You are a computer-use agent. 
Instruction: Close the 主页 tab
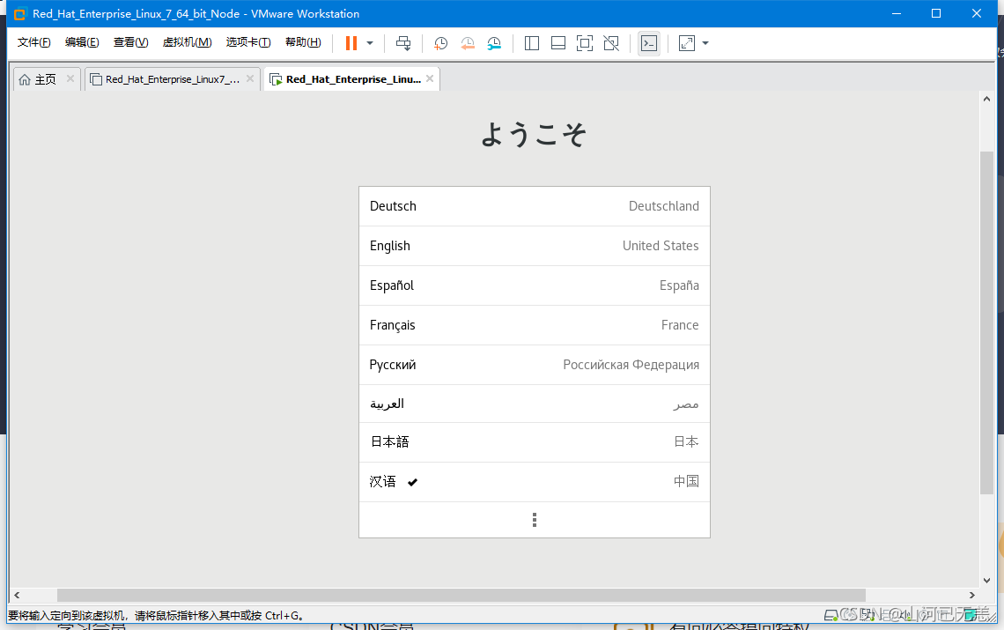pos(70,78)
